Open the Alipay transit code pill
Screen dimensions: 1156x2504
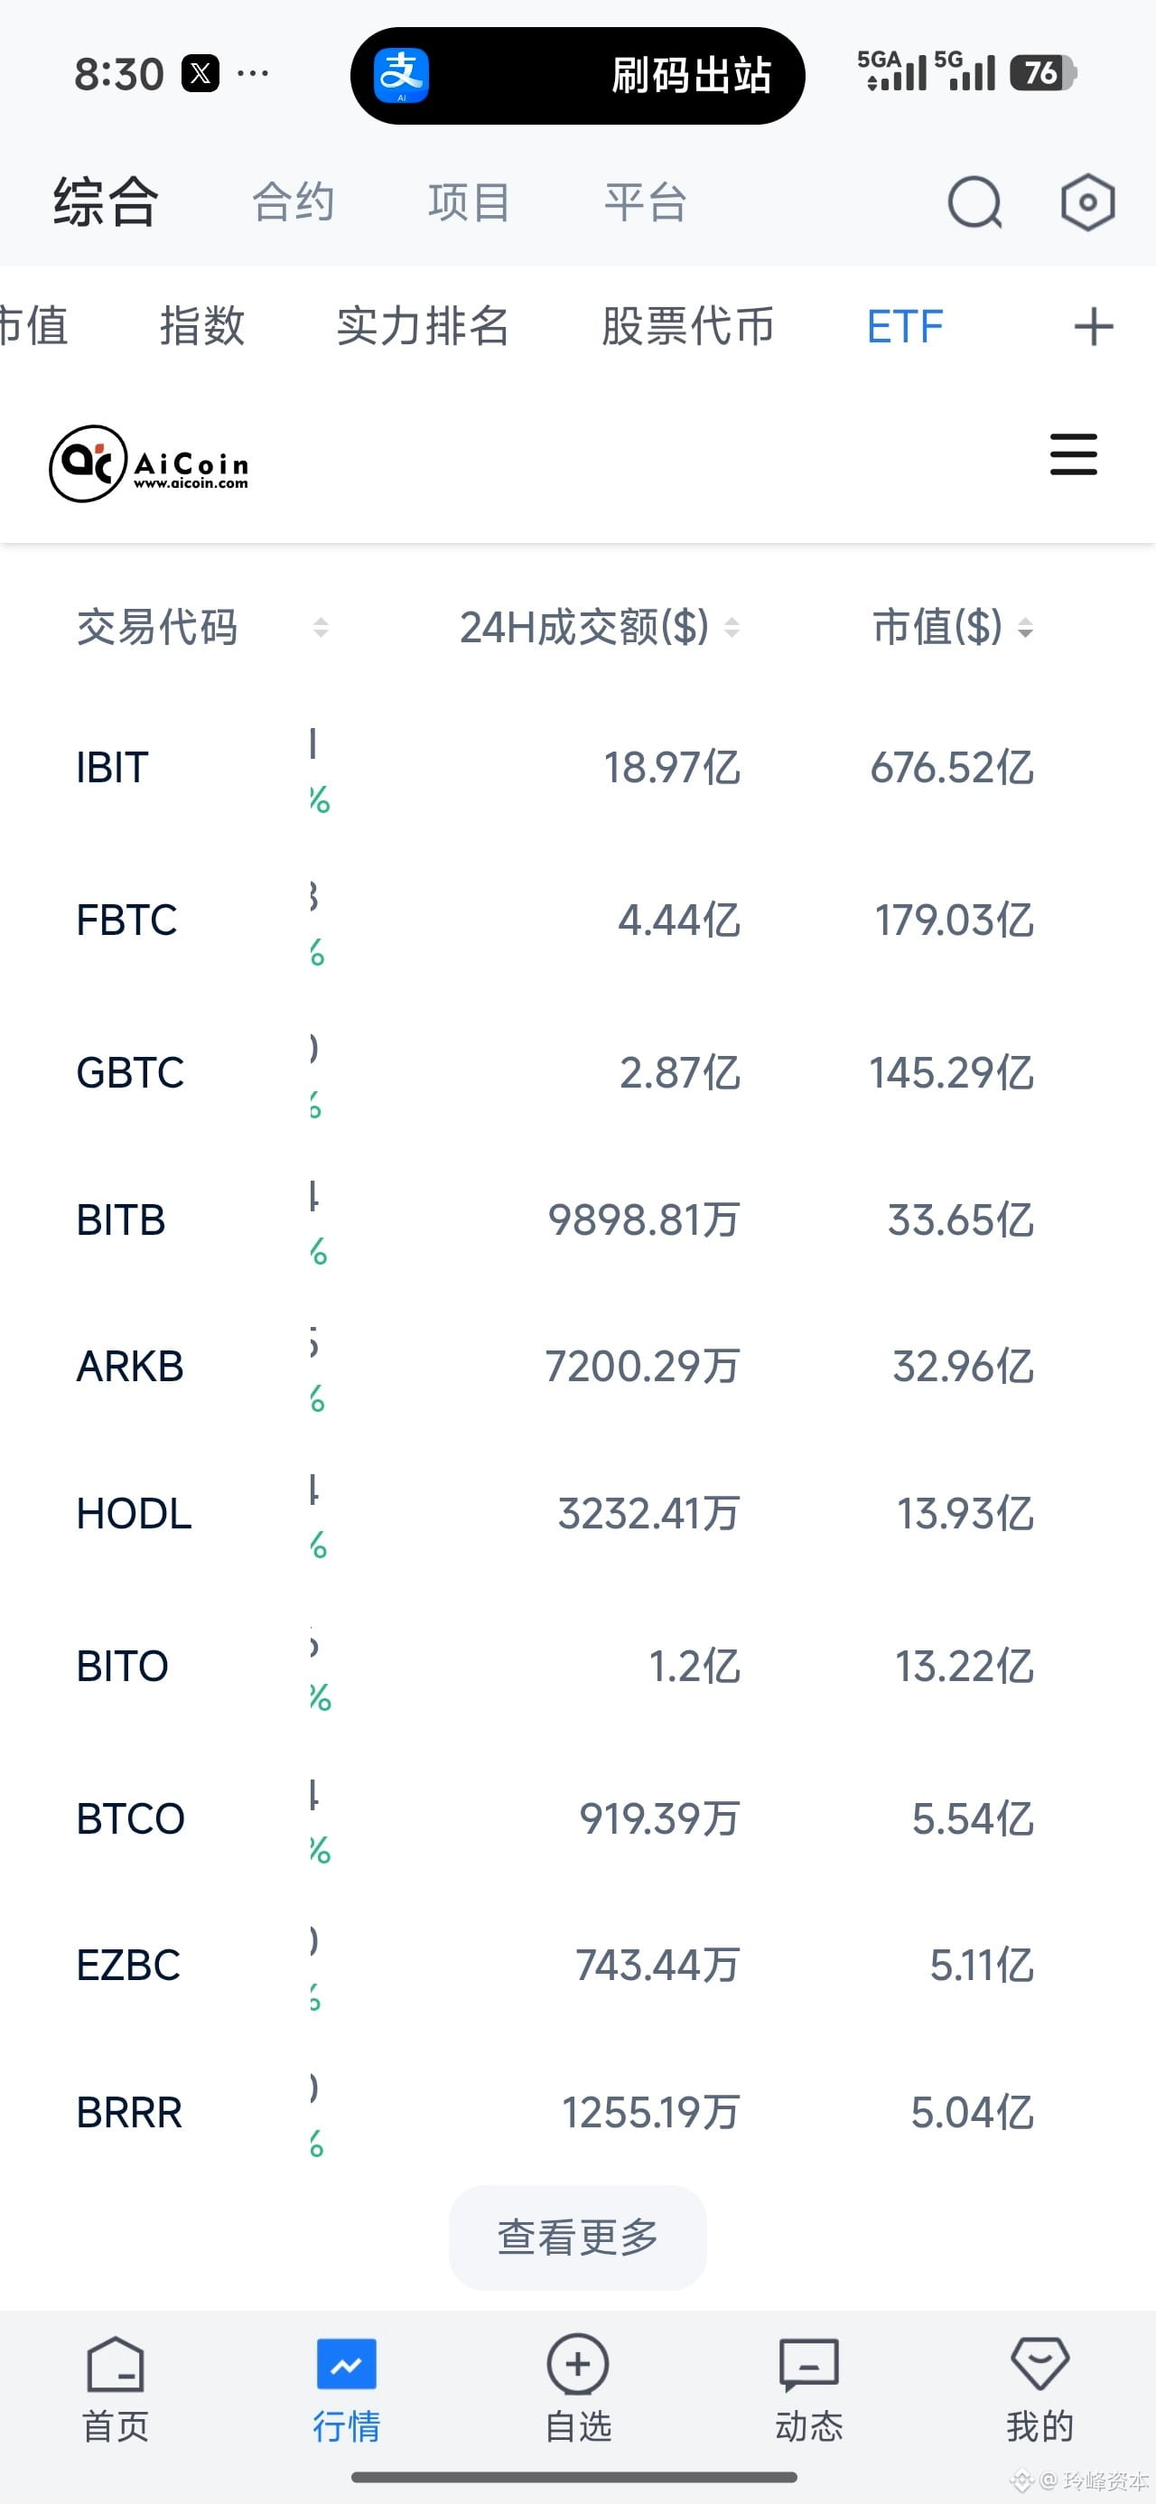coord(577,76)
